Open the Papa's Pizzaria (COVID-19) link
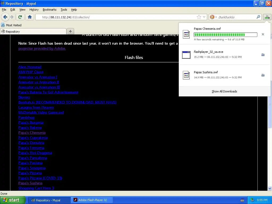 click(x=40, y=178)
